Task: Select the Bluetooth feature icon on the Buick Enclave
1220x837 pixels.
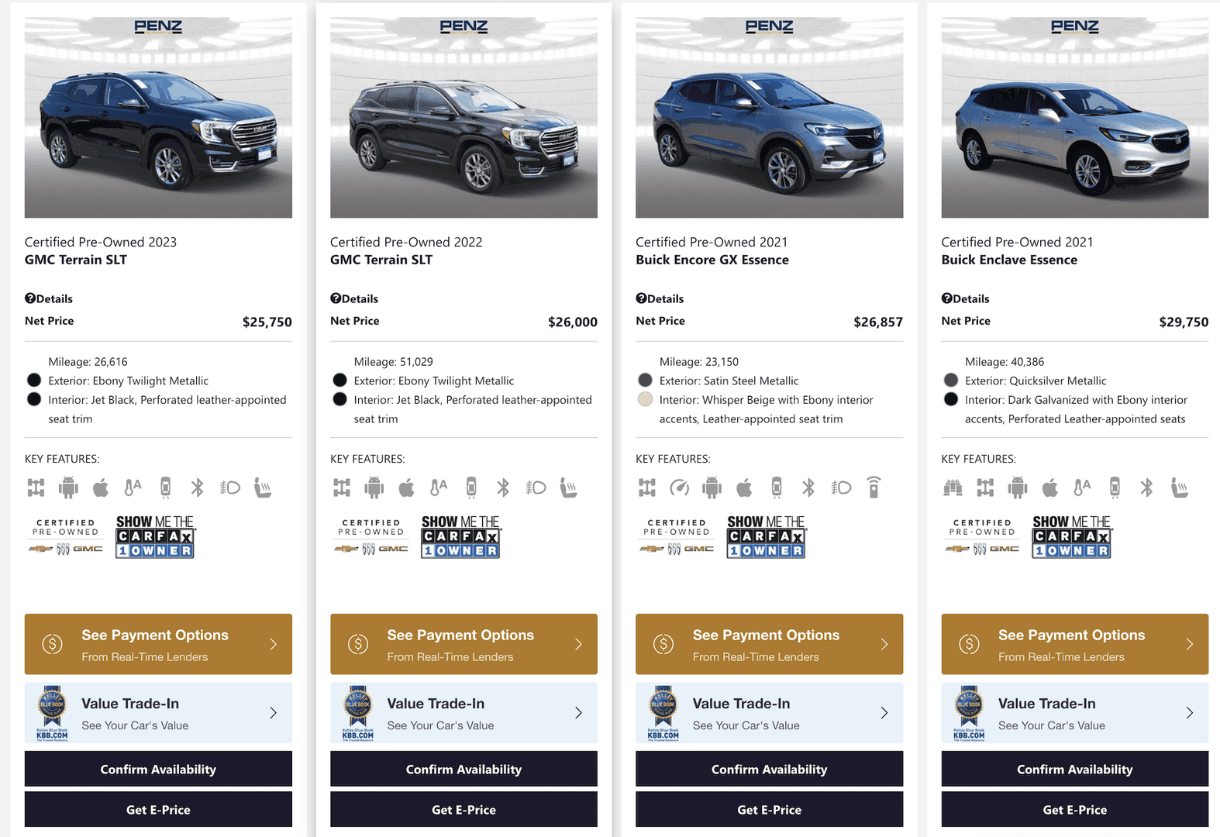Action: click(1146, 487)
